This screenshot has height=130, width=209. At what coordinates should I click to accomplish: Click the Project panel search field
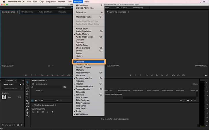click(x=47, y=87)
